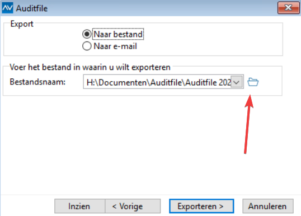Click the Bestandsnaam: label
The height and width of the screenshot is (216, 301).
[37, 82]
